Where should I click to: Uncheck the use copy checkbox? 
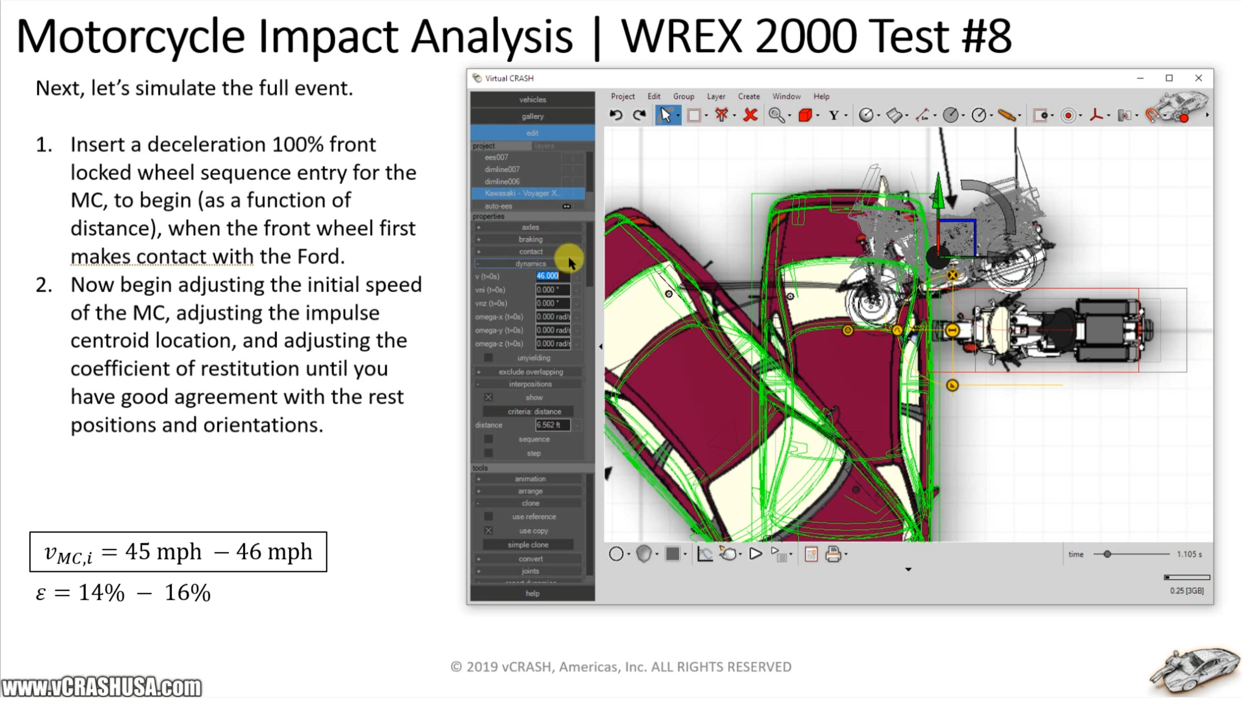point(488,531)
